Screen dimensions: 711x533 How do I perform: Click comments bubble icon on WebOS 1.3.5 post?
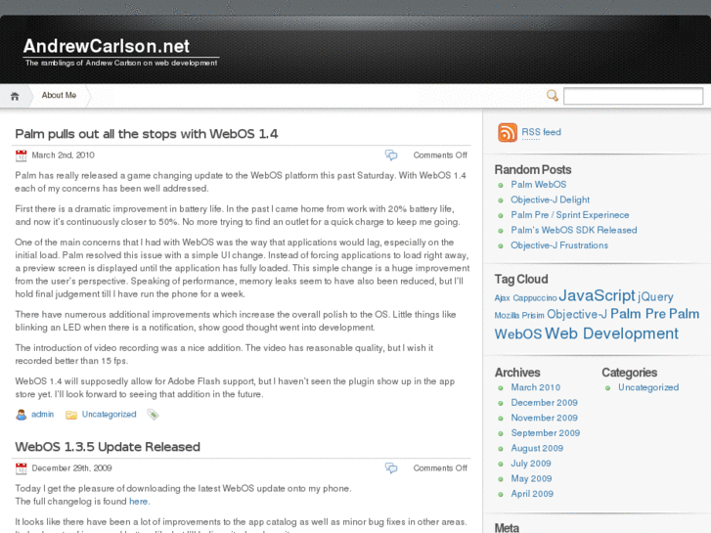[391, 468]
